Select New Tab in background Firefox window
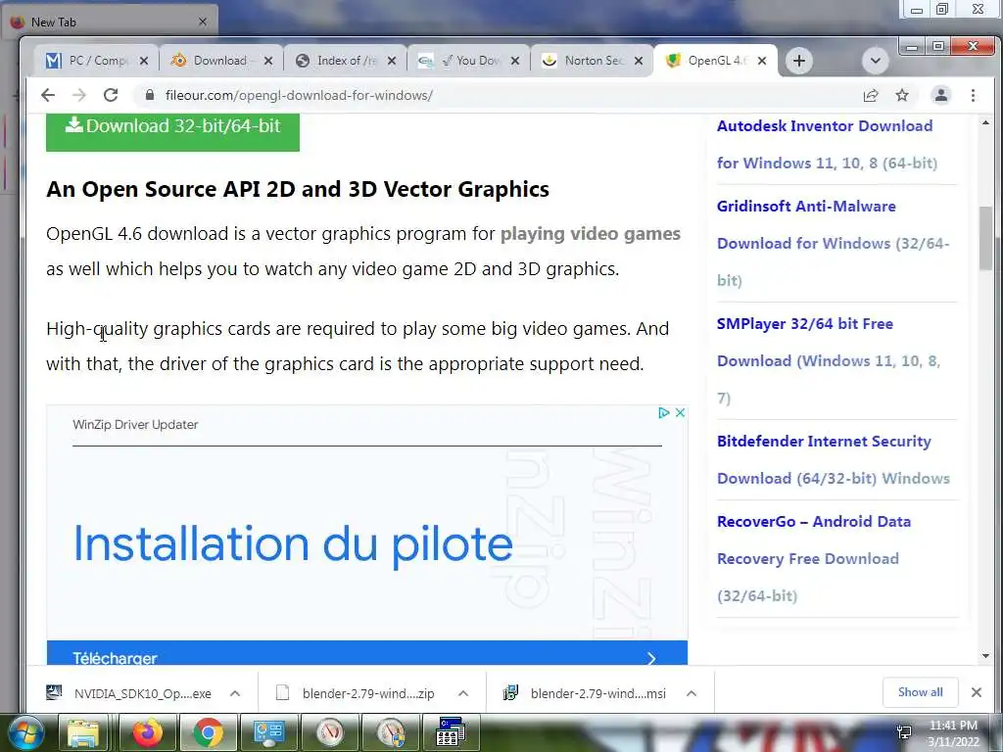Image resolution: width=1003 pixels, height=752 pixels. (109, 22)
